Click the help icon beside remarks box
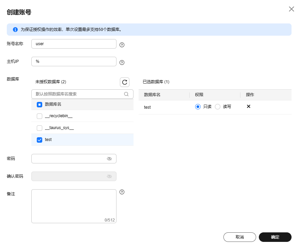This screenshot has width=298, height=248. click(x=122, y=192)
